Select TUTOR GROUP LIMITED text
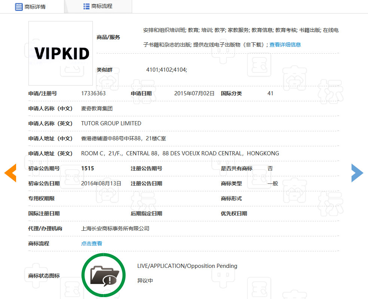 coord(111,123)
